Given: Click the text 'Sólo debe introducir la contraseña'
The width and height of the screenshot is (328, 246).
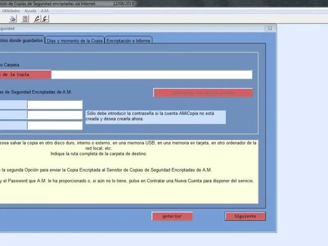Looking at the screenshot, I should (x=120, y=114).
